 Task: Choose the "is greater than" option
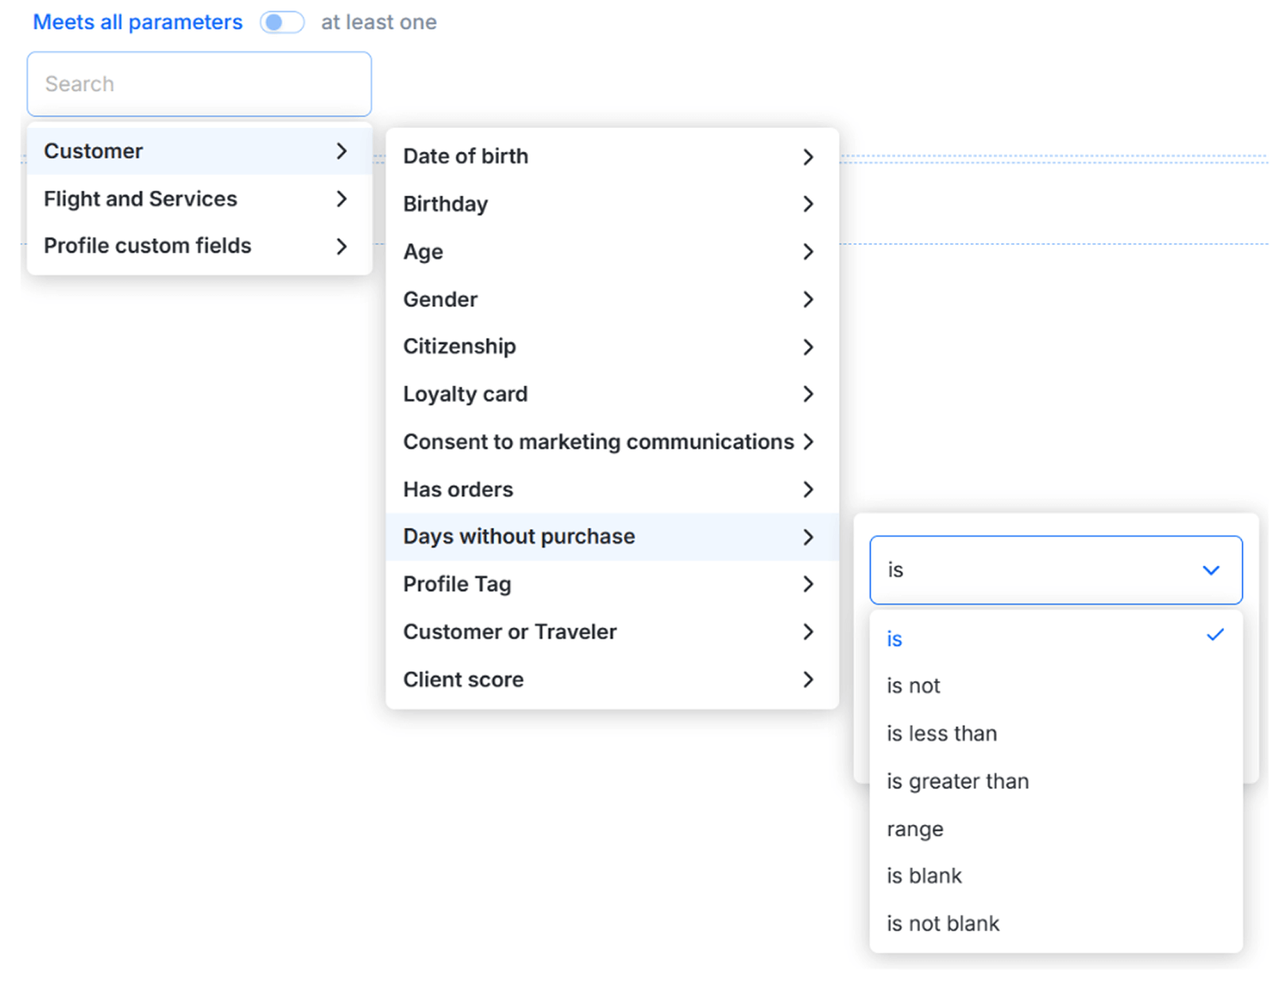click(x=957, y=781)
